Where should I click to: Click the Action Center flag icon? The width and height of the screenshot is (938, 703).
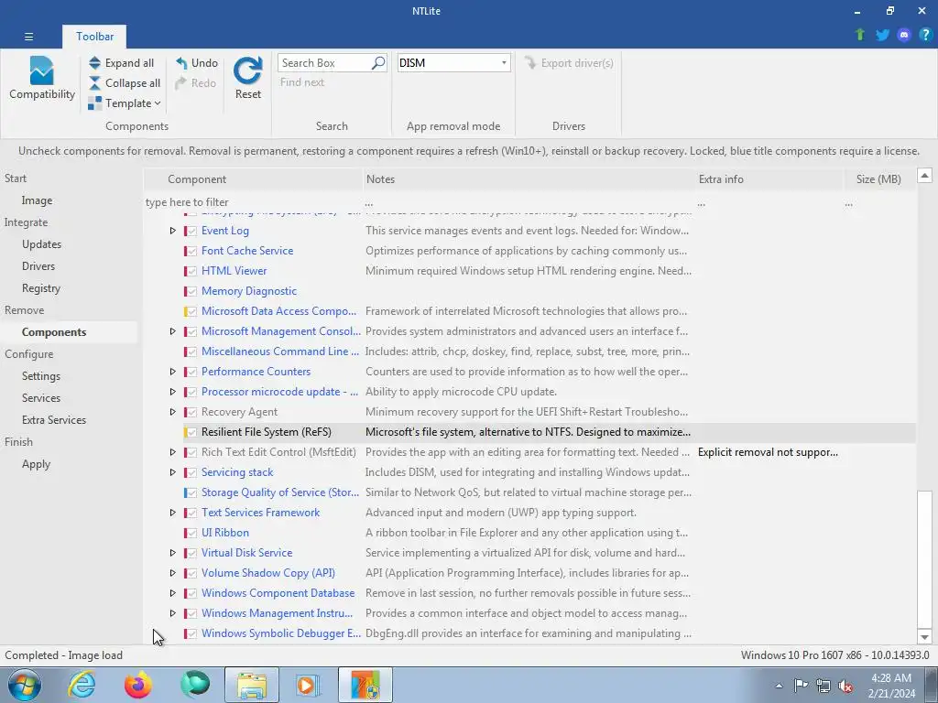point(801,686)
